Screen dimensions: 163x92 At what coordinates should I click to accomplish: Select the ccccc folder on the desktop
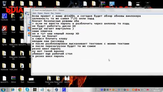tap(13, 17)
